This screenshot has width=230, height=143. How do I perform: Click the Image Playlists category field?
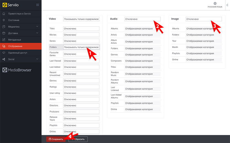tap(204, 53)
